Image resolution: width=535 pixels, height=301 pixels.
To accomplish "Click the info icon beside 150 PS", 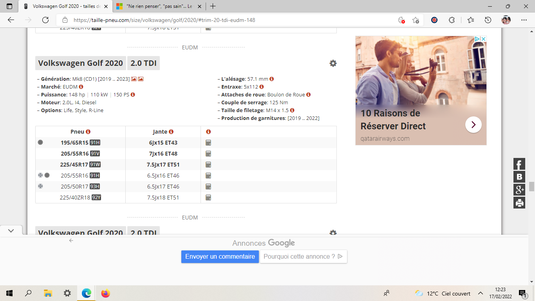I will tap(133, 94).
